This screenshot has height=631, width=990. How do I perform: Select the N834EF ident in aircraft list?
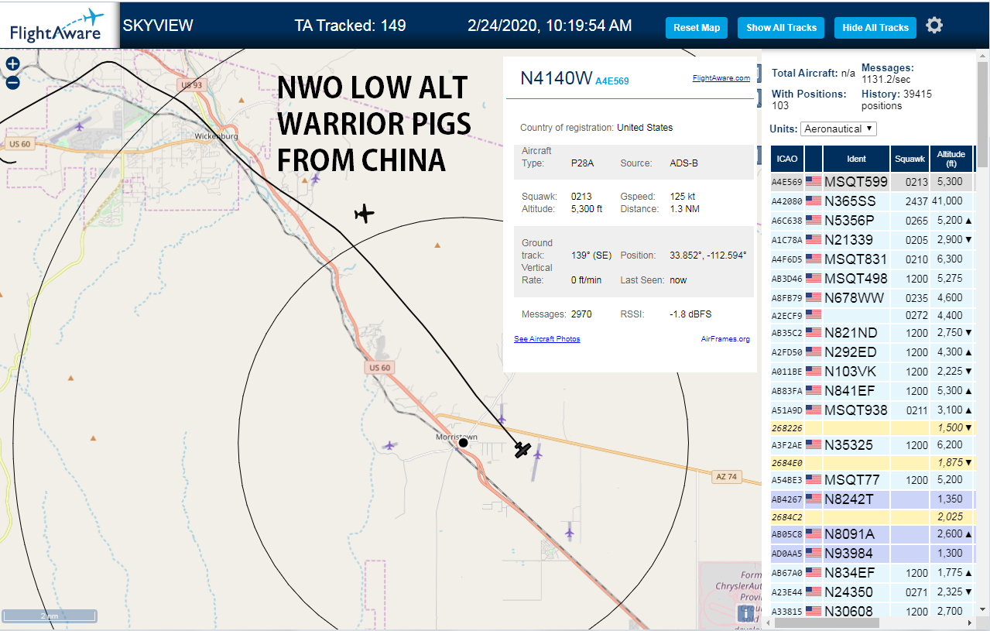click(x=849, y=573)
